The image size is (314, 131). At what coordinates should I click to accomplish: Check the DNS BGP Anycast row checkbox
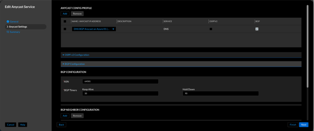click(65, 29)
